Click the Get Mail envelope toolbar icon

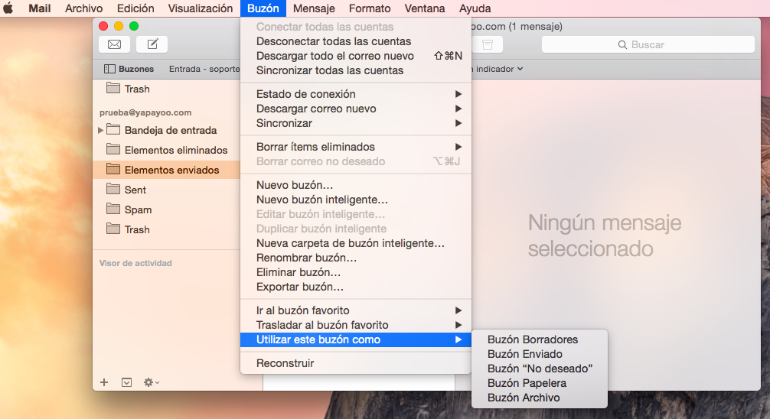(x=114, y=44)
